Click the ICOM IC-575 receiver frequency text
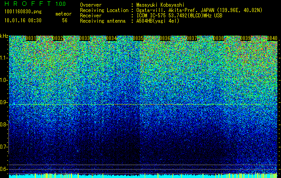The width and height of the screenshot is (281, 178). [x=179, y=16]
